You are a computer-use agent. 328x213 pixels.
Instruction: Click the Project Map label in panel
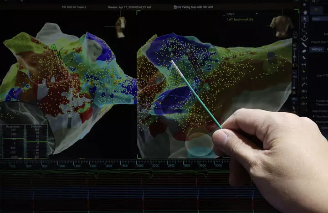(319, 42)
